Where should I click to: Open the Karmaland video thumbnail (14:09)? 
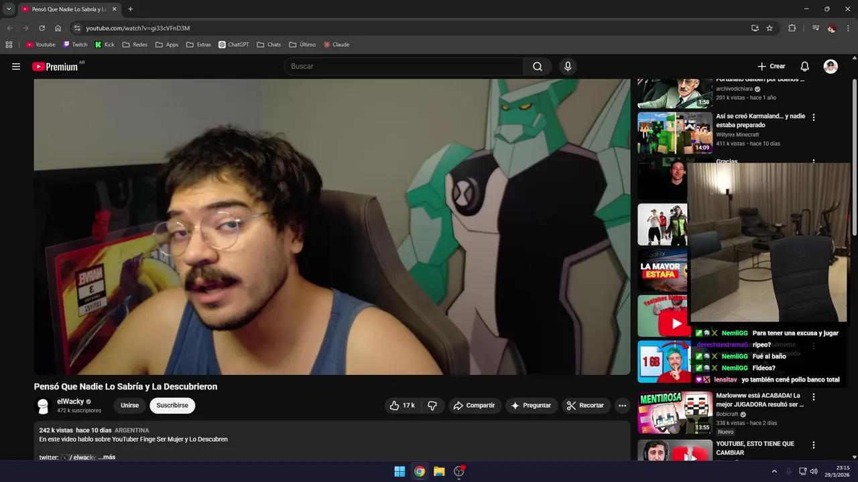674,133
